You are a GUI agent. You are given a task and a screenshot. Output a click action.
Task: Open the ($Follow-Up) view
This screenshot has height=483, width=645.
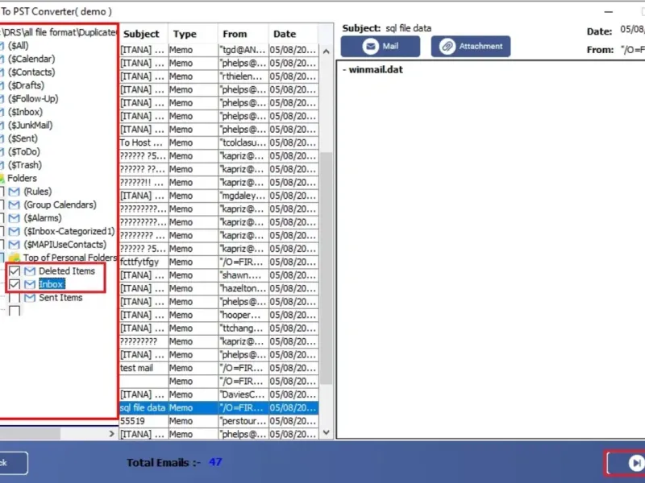pyautogui.click(x=33, y=98)
